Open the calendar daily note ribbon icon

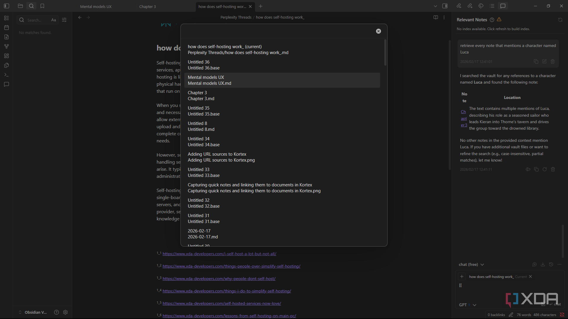click(x=7, y=27)
